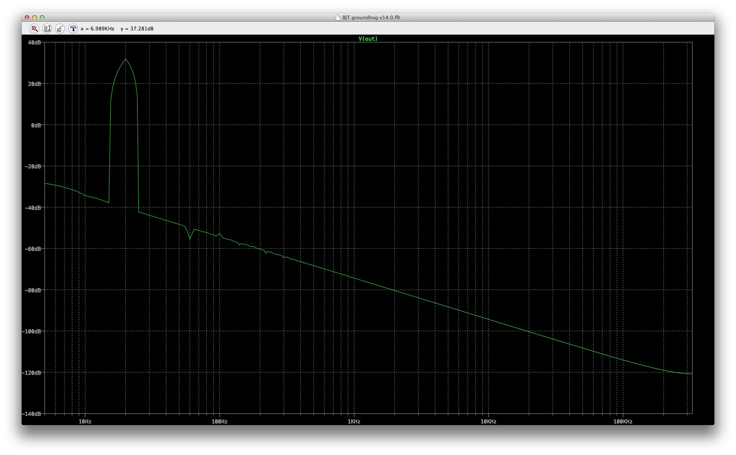Click the y = 37.281dB cursor readout

(137, 29)
